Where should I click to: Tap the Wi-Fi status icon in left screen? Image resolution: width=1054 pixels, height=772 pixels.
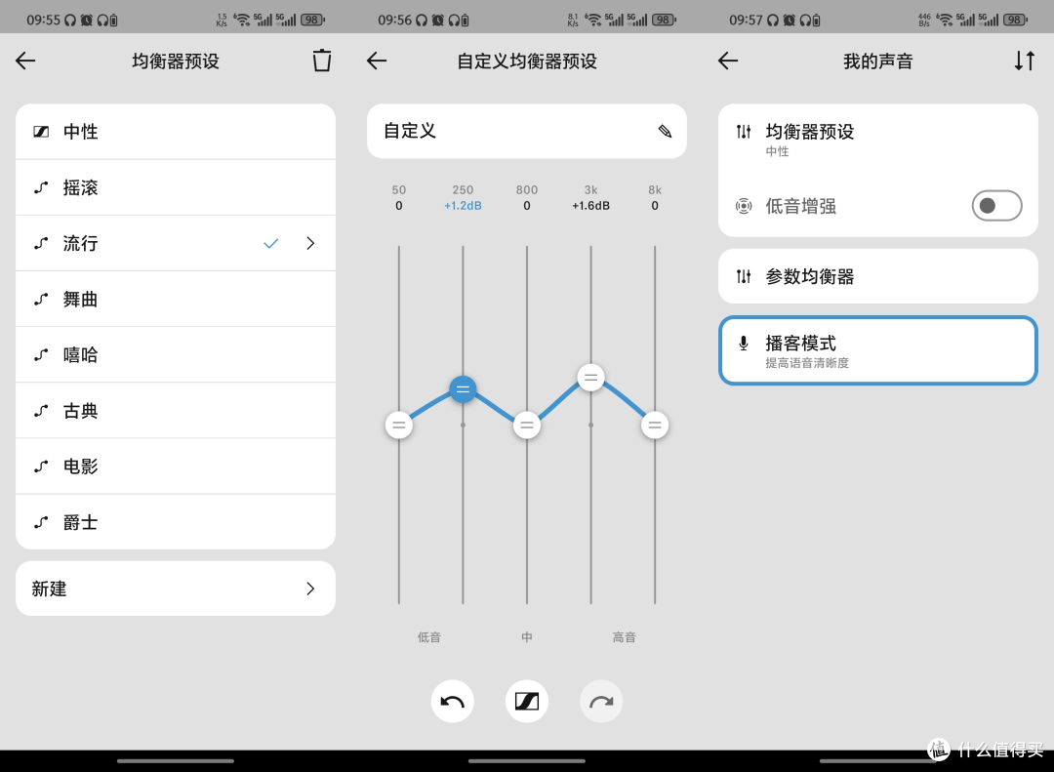click(241, 20)
